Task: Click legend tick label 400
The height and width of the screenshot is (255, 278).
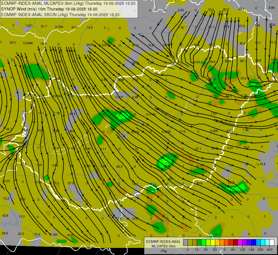Action: coord(269,250)
